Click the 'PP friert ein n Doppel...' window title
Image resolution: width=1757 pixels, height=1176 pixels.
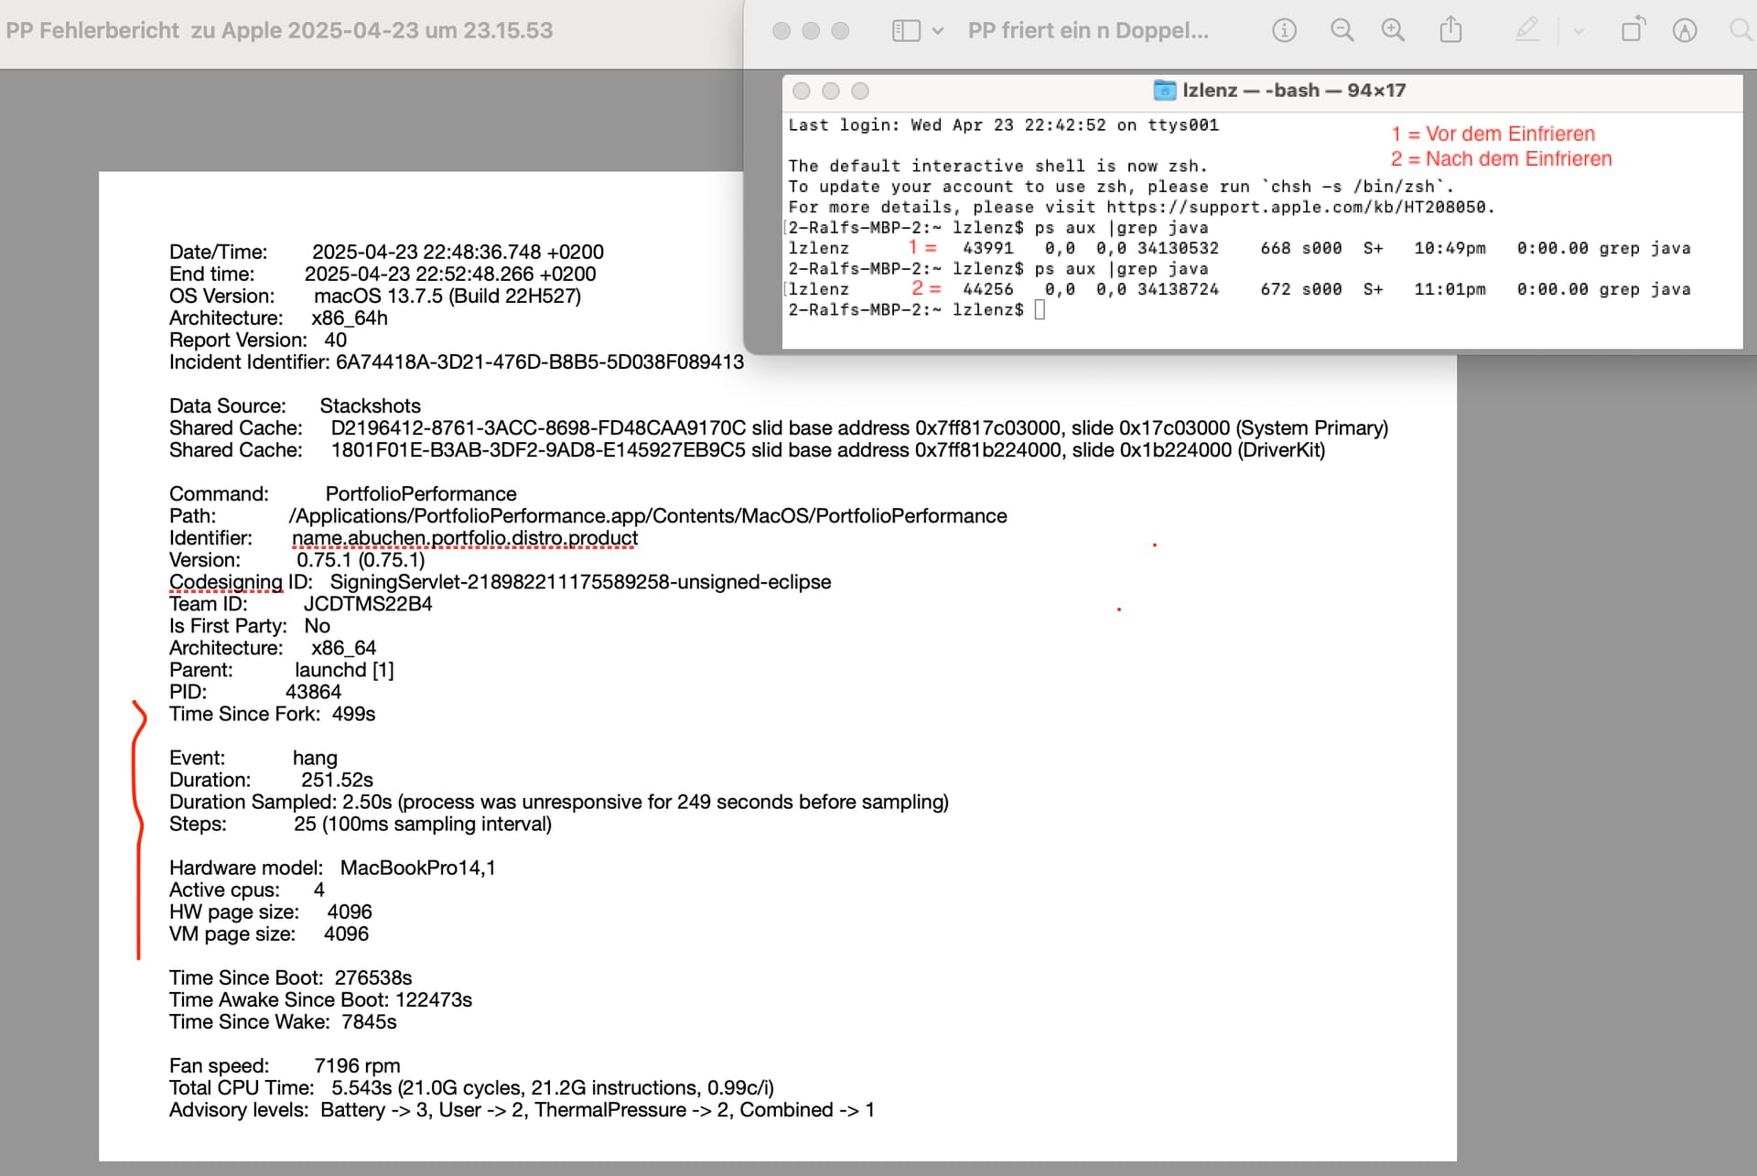coord(1088,31)
